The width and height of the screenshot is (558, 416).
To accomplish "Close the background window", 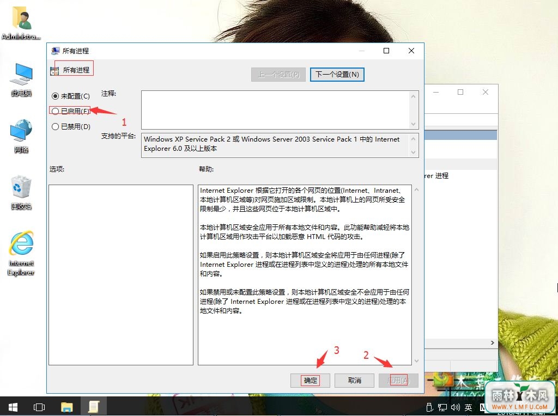I will (485, 92).
